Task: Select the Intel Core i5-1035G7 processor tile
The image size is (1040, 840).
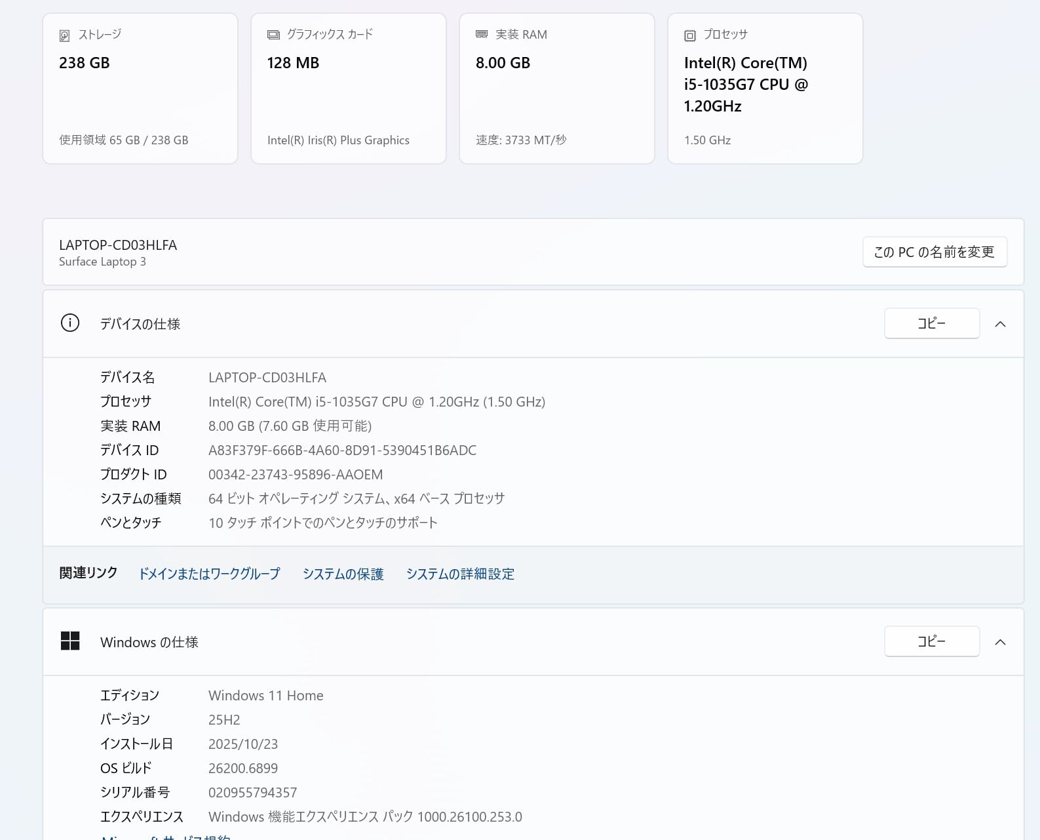Action: click(765, 89)
